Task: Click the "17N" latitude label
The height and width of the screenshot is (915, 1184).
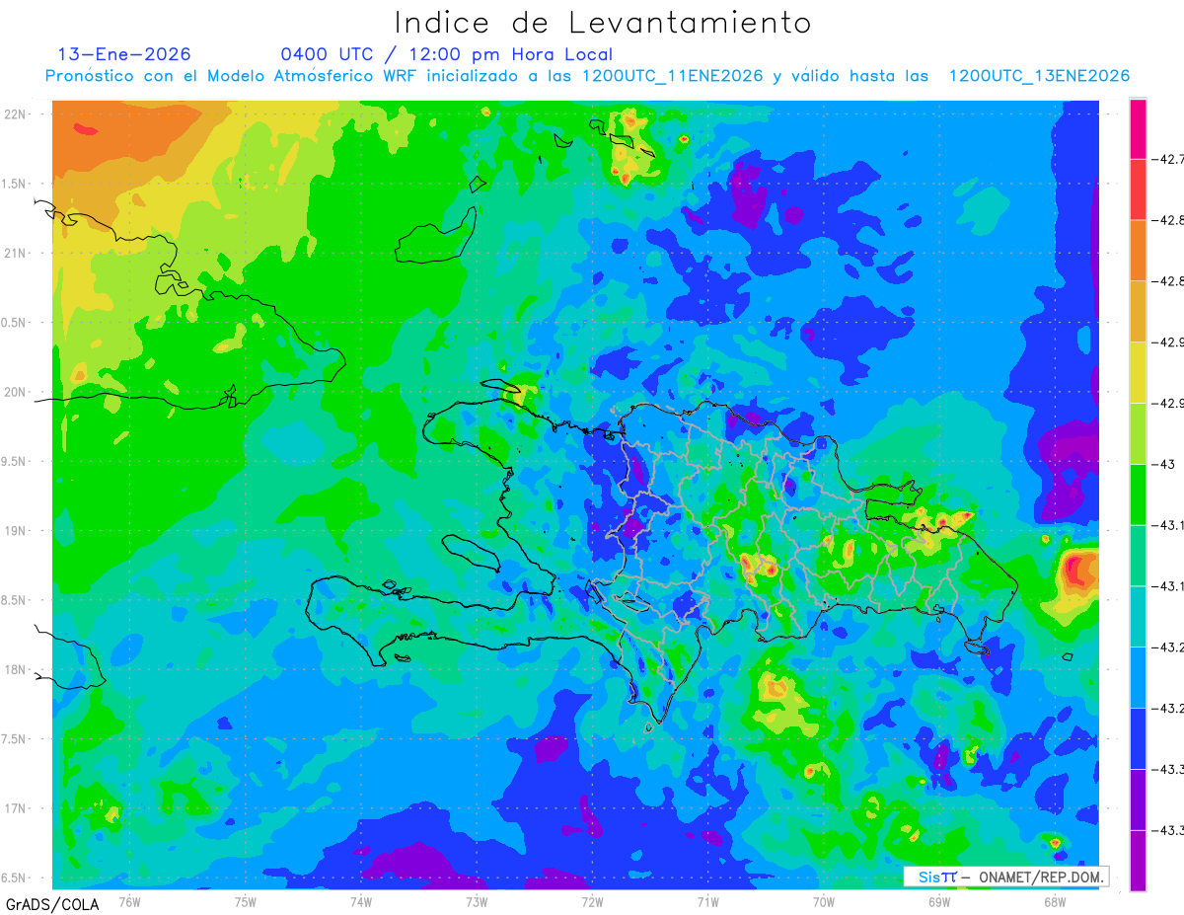Action: click(17, 808)
